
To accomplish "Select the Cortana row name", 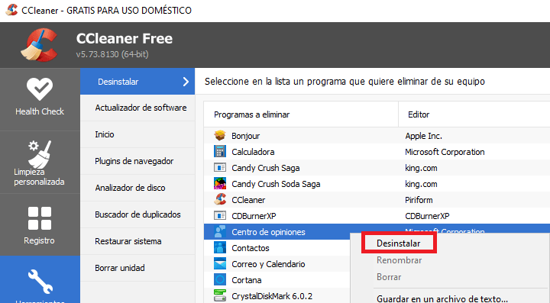I will (246, 280).
